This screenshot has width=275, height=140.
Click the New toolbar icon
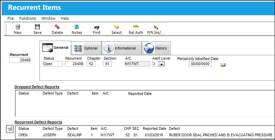point(18,27)
